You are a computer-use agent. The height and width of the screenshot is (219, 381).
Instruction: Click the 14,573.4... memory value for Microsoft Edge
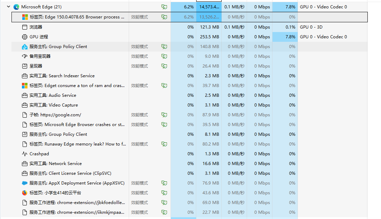209,7
